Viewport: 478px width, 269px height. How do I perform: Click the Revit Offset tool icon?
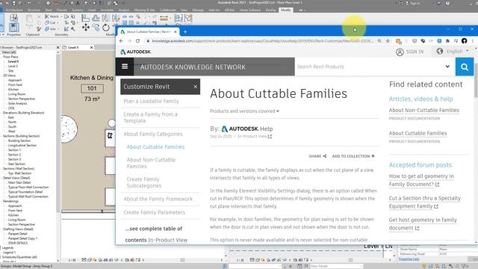click(x=96, y=18)
